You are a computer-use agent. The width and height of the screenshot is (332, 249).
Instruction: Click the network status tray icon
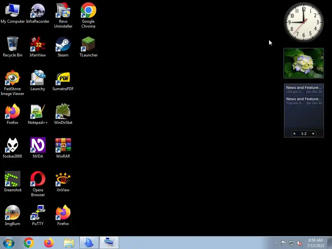pos(291,243)
